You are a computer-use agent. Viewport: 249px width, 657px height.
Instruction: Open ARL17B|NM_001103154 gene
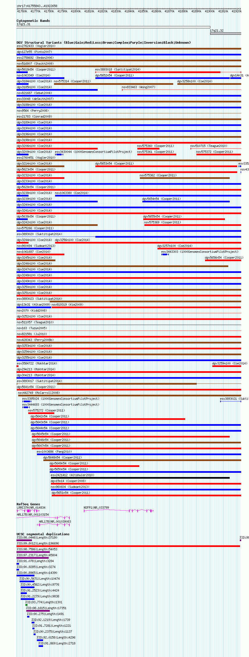click(x=33, y=515)
